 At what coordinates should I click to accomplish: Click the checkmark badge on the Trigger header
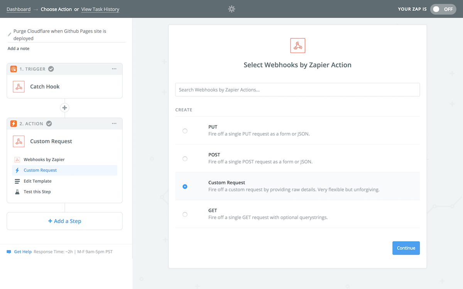[x=51, y=69]
